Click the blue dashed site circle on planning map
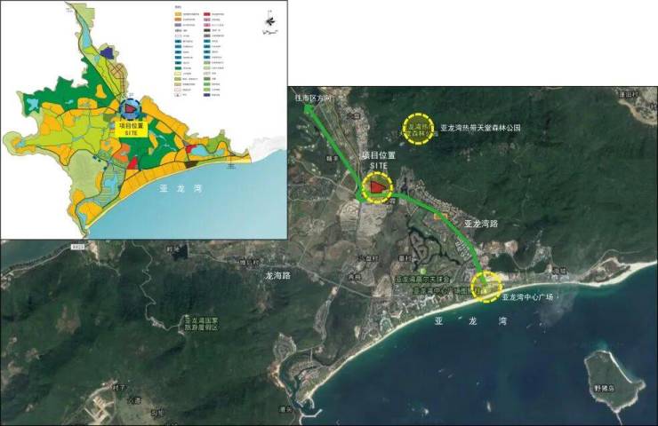This screenshot has height=426, width=658. [x=132, y=109]
